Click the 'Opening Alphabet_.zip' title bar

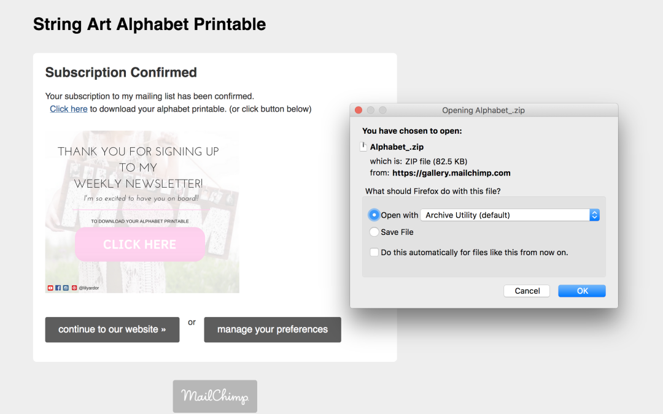coord(484,110)
